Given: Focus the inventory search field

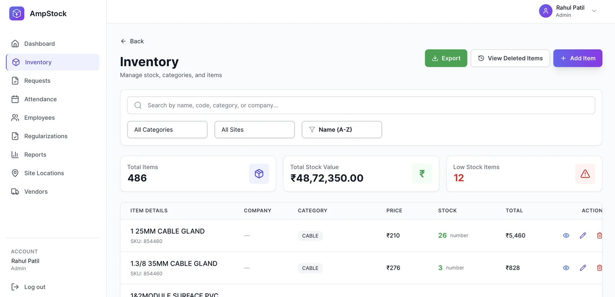Looking at the screenshot, I should coord(361,105).
